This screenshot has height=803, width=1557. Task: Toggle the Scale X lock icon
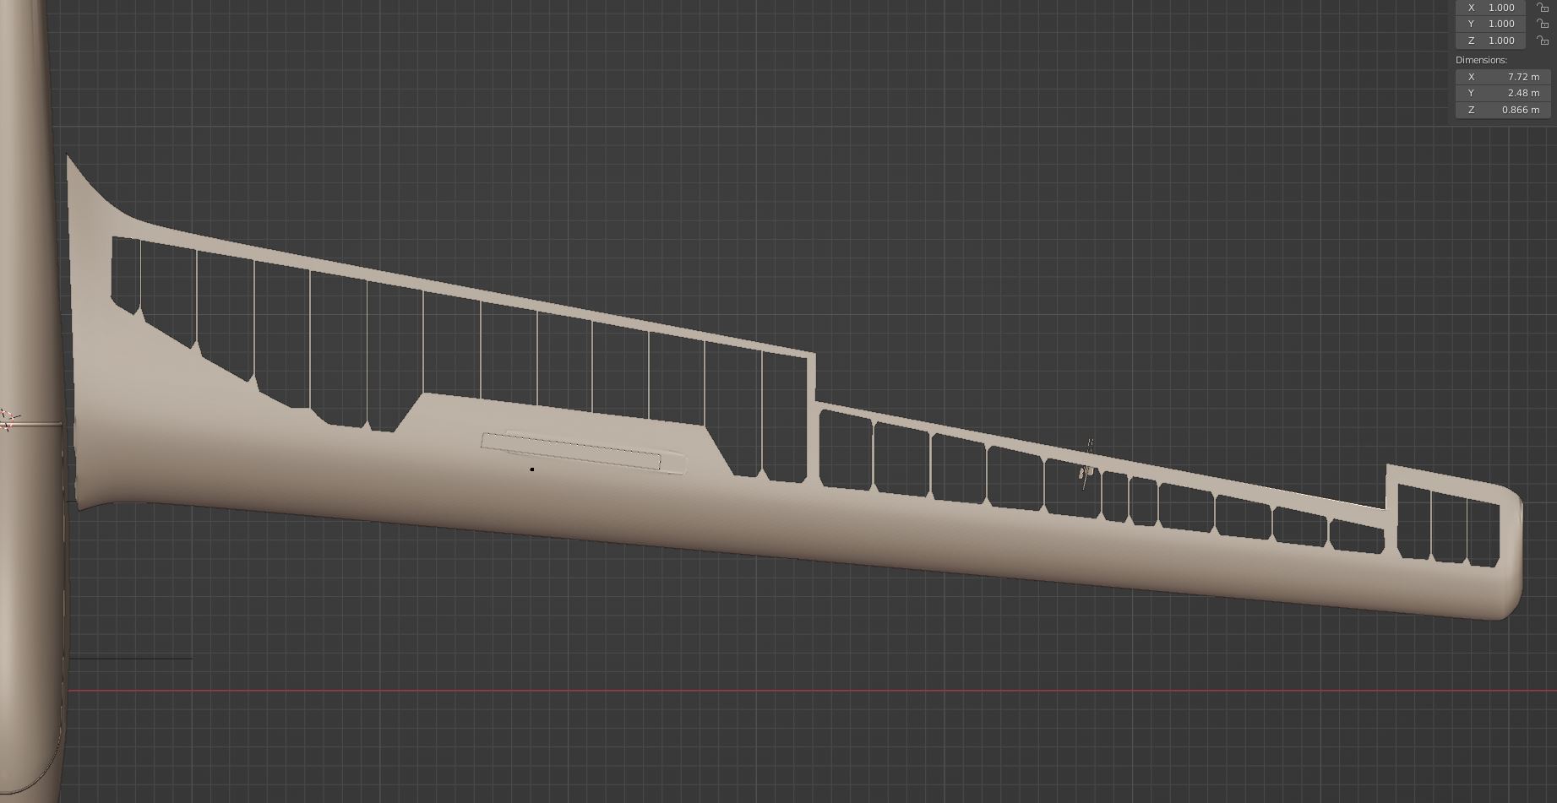point(1542,7)
